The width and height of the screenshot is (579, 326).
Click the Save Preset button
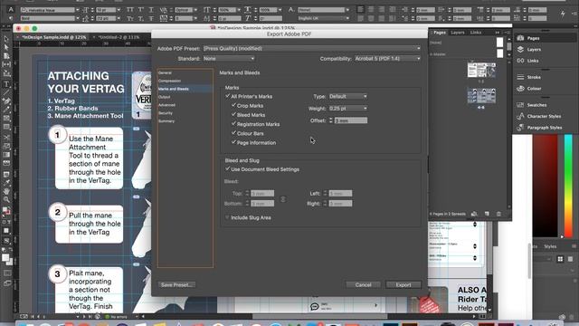pos(176,285)
